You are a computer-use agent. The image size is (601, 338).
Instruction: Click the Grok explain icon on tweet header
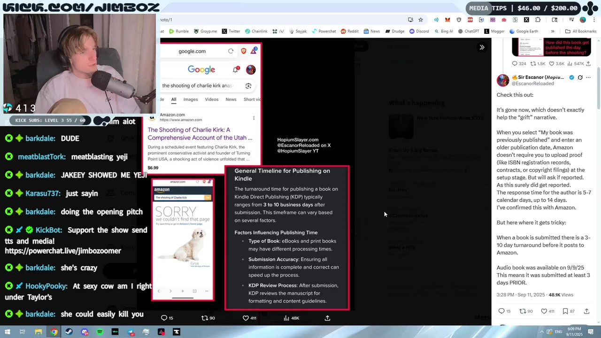point(580,77)
